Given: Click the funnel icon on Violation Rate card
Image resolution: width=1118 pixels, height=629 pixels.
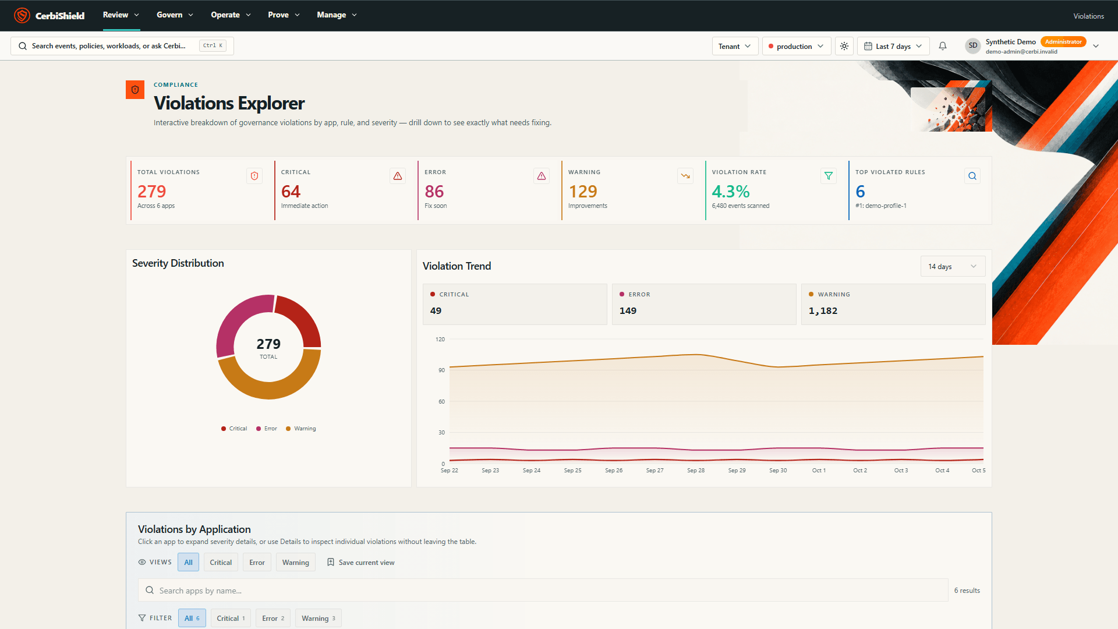Looking at the screenshot, I should pos(829,176).
